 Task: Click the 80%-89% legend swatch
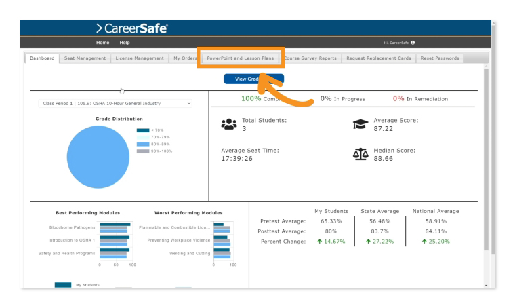(x=143, y=145)
